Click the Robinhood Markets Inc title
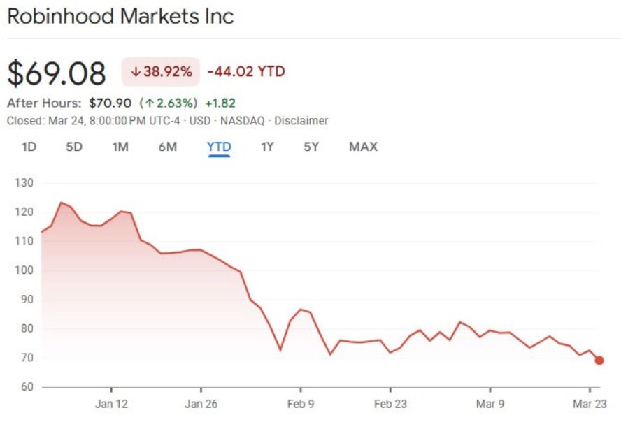This screenshot has height=422, width=621. pyautogui.click(x=120, y=17)
